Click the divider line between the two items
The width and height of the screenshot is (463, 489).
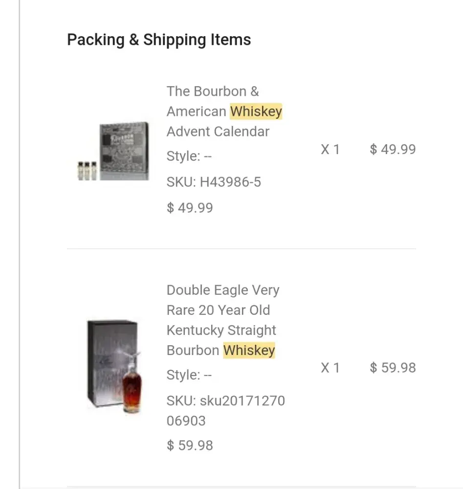242,249
